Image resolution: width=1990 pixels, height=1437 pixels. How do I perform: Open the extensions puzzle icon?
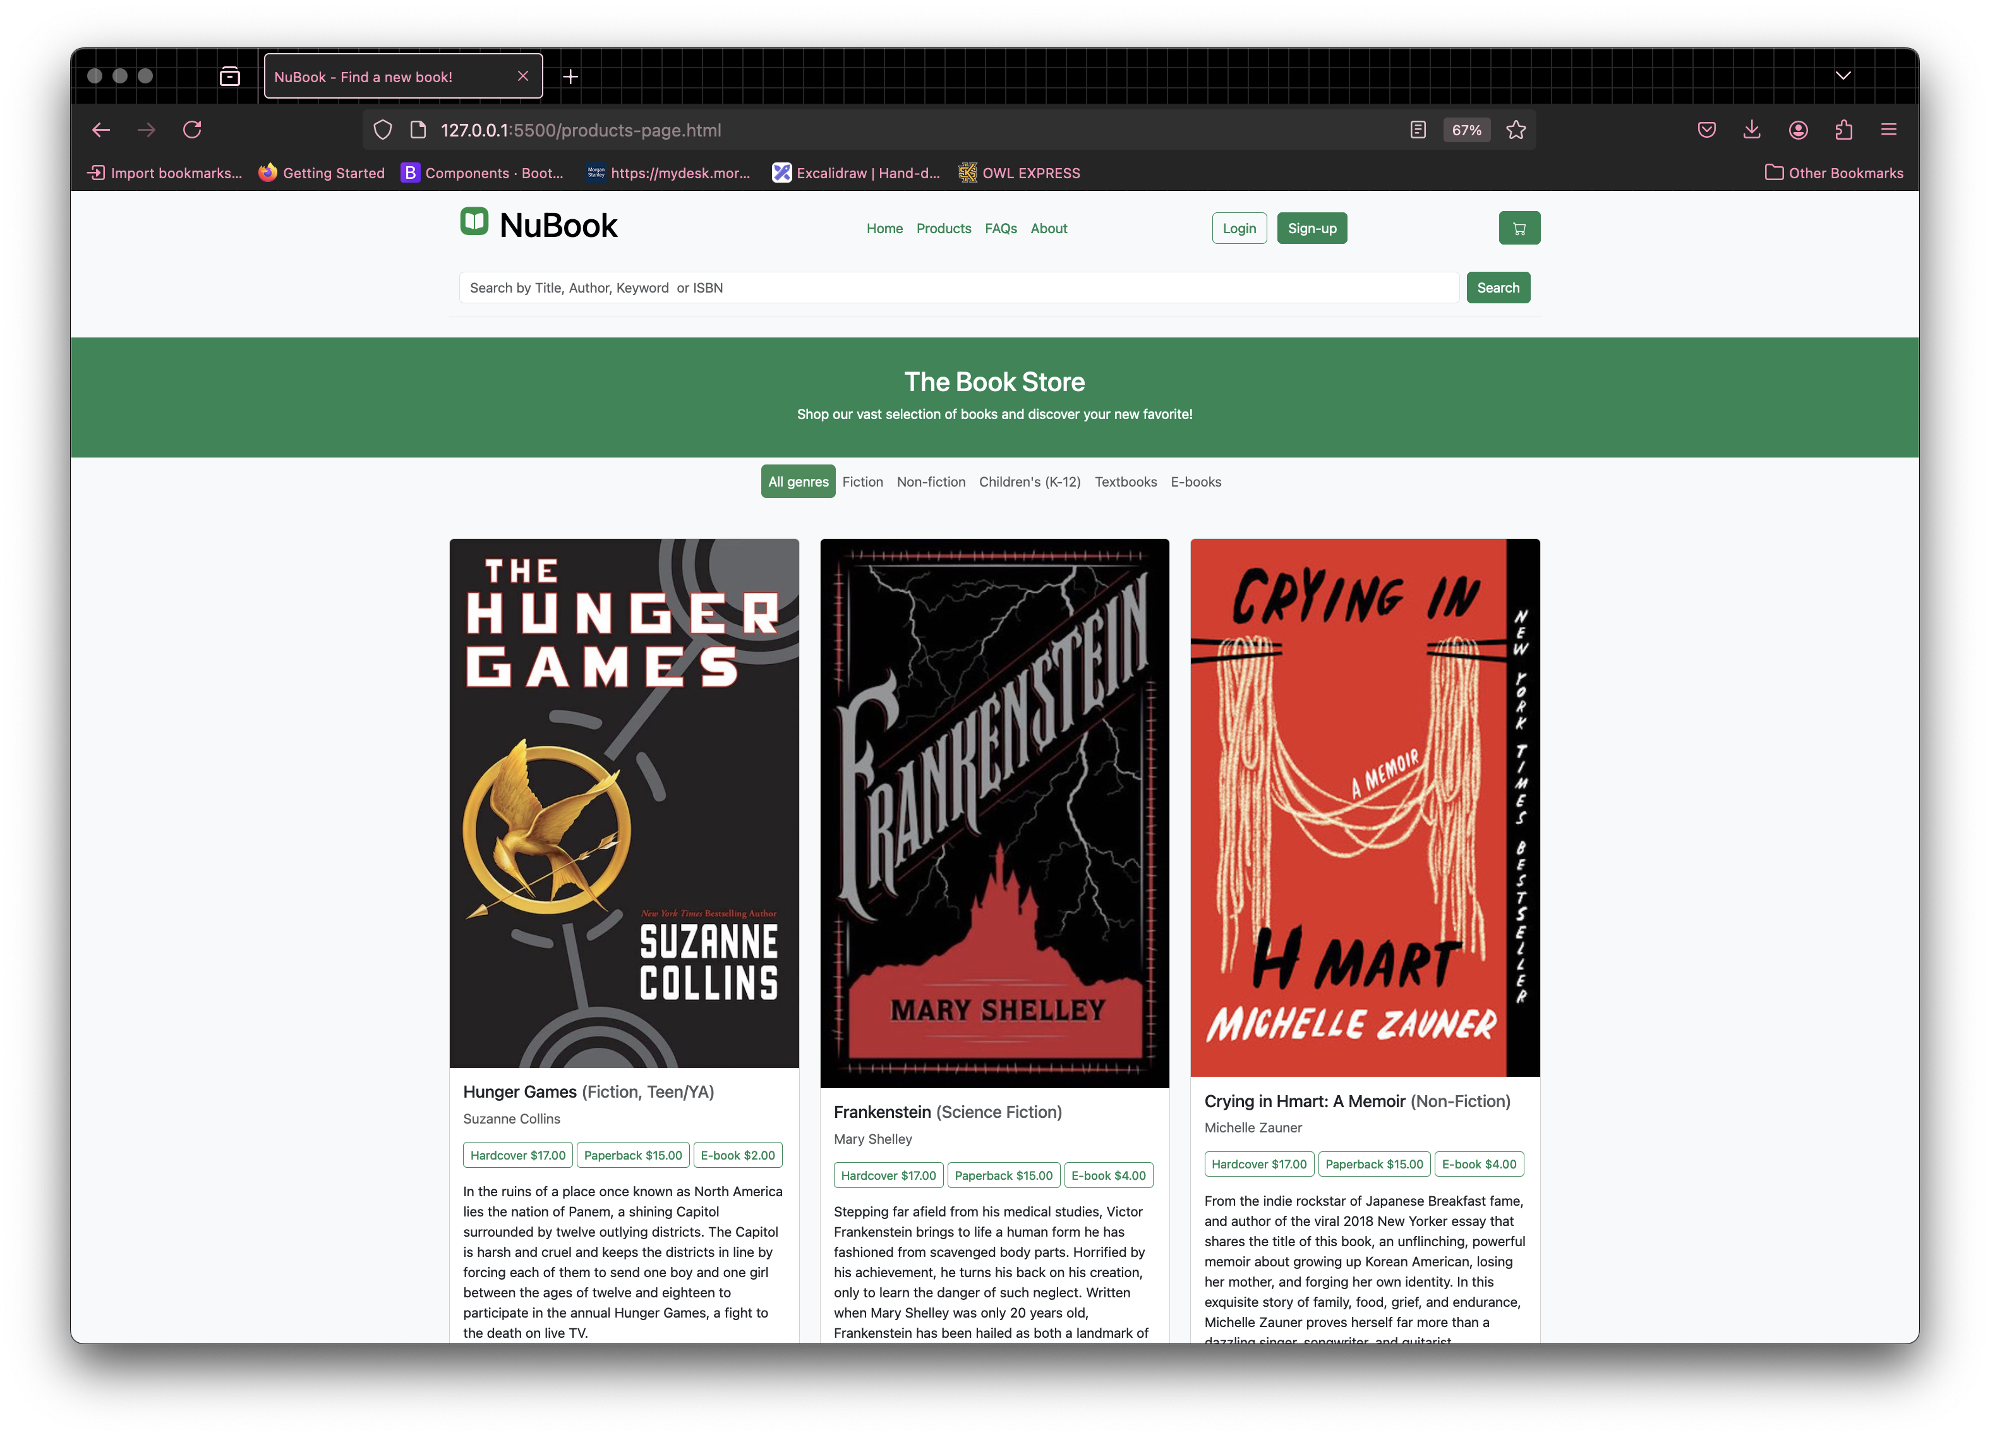click(1843, 130)
